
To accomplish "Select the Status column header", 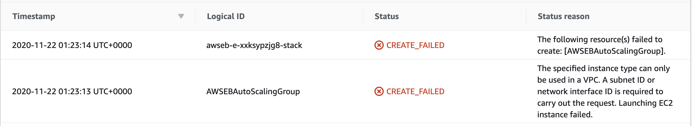I will (387, 16).
